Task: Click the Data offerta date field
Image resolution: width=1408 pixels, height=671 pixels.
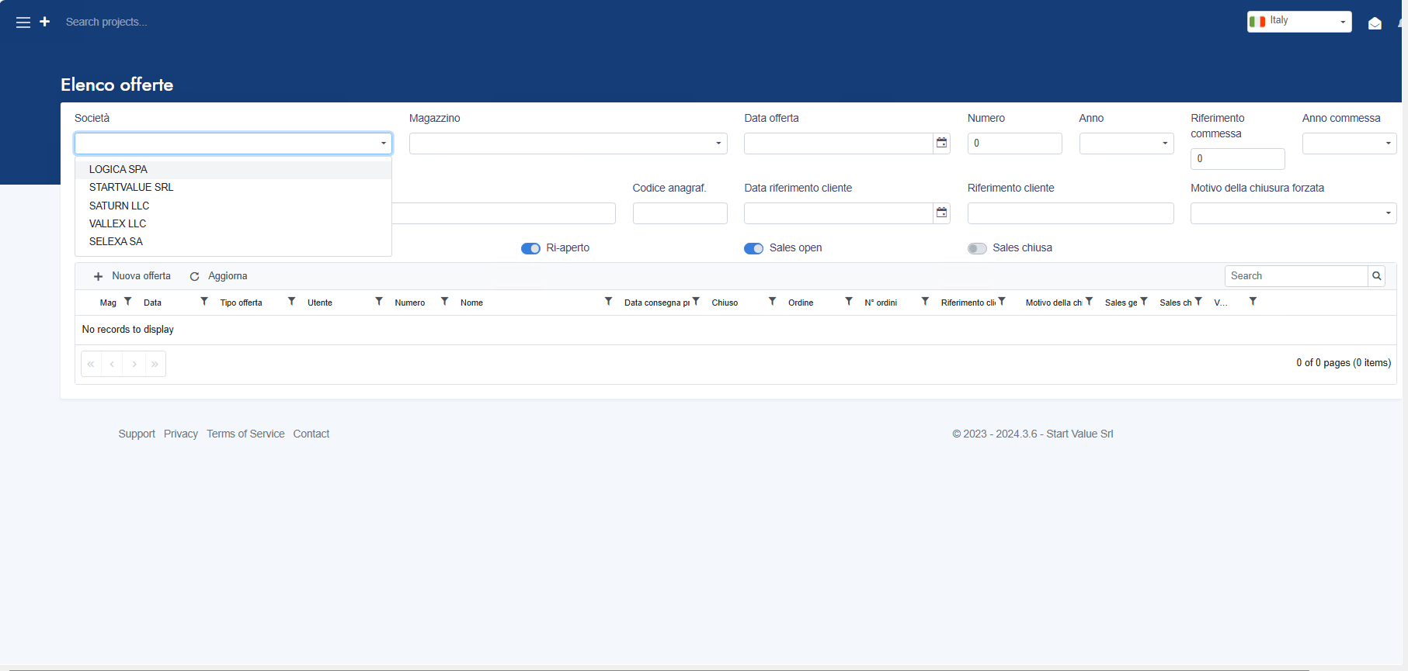Action: tap(838, 144)
